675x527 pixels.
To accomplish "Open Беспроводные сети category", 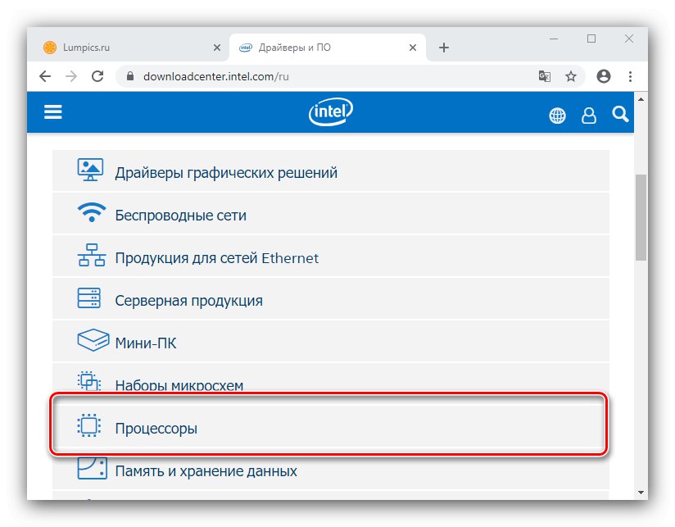I will tap(180, 215).
